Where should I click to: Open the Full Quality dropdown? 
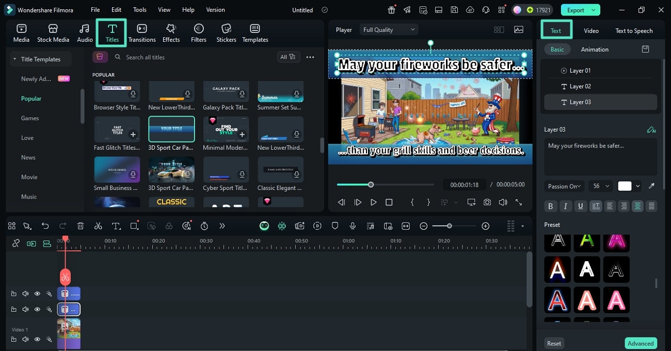[x=389, y=30]
